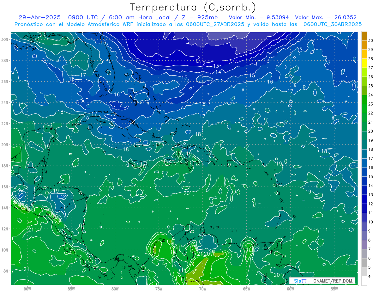Click the "65W" longitude axis label

(247, 289)
